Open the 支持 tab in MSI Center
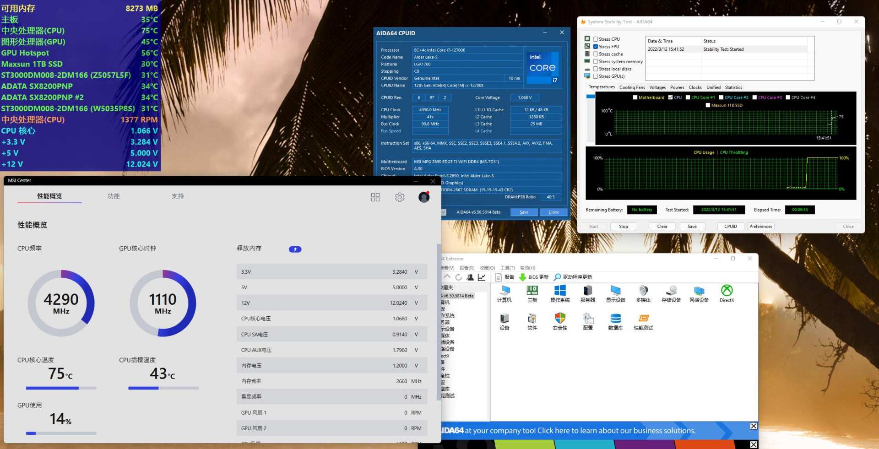The width and height of the screenshot is (879, 449). 178,196
